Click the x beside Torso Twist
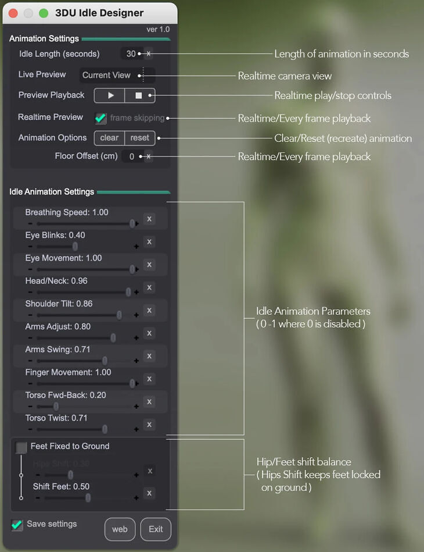The height and width of the screenshot is (552, 424). pyautogui.click(x=149, y=425)
